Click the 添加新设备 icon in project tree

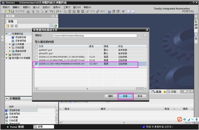coord(13,37)
